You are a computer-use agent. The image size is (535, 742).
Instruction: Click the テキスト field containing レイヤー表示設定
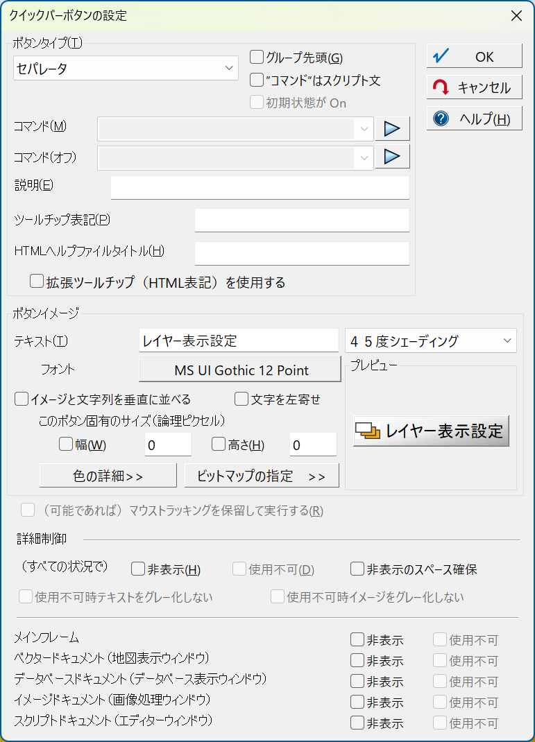[239, 340]
